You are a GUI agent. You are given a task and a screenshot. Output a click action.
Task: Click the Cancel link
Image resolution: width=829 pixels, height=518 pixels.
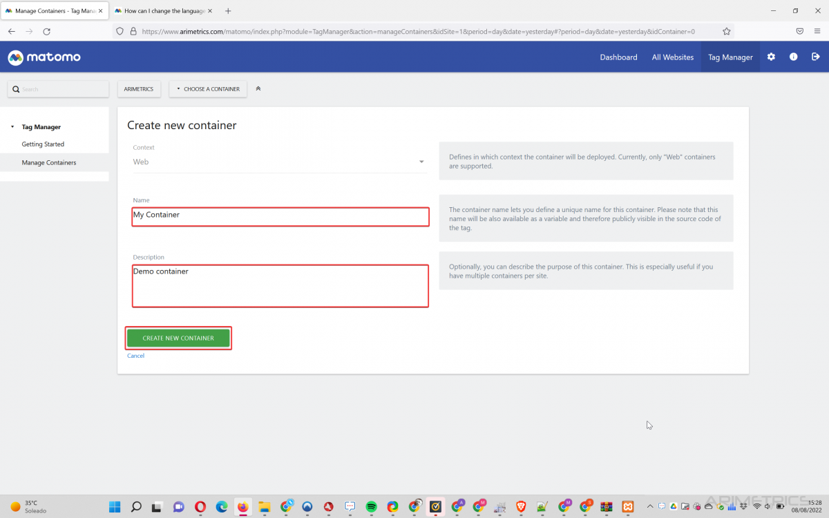point(135,356)
